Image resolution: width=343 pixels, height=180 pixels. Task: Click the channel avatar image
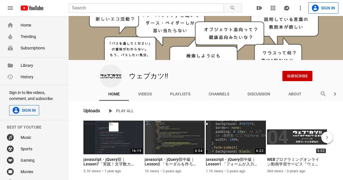[111, 76]
